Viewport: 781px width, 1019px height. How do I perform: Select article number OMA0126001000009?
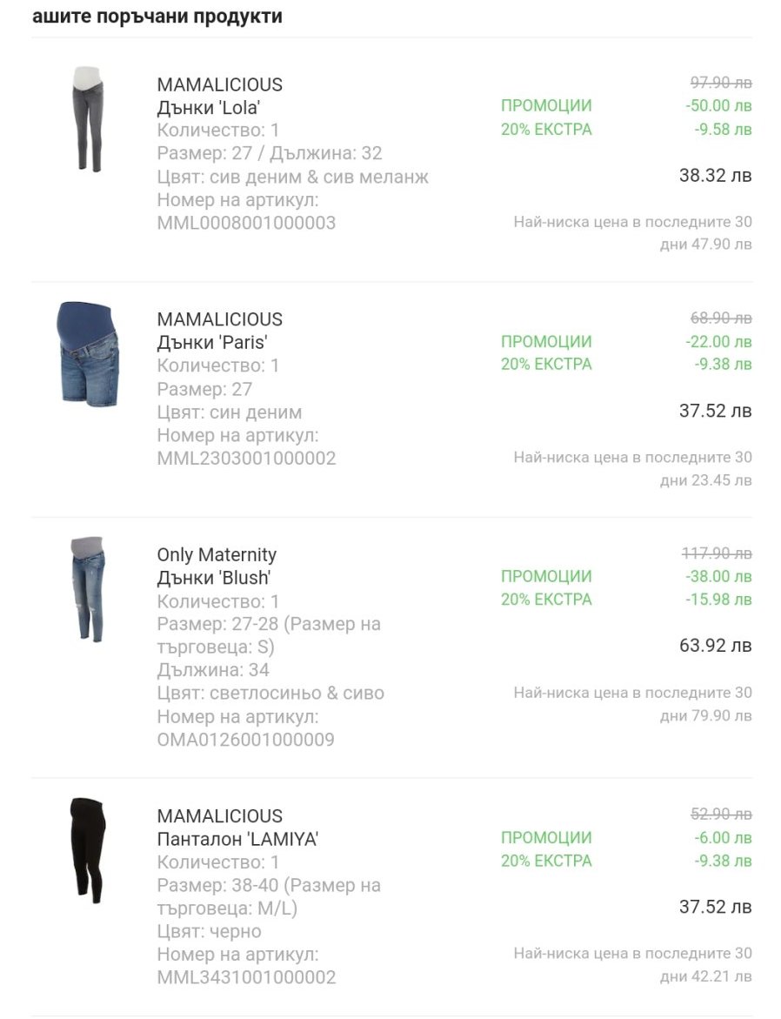pyautogui.click(x=245, y=740)
